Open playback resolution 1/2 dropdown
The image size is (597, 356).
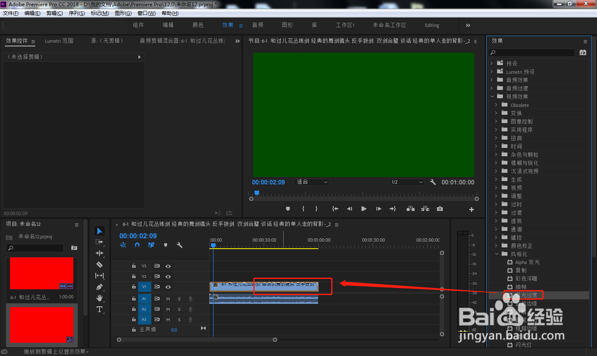[407, 182]
